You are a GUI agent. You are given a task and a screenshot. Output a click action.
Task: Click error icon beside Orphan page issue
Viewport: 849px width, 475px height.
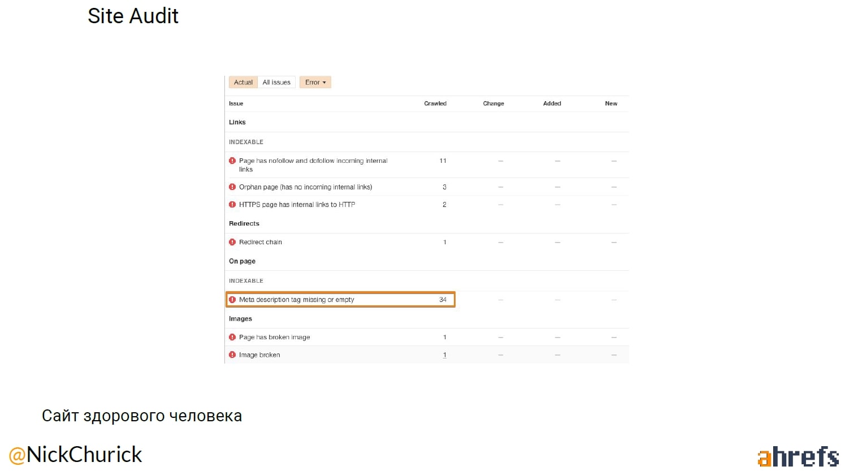click(232, 187)
